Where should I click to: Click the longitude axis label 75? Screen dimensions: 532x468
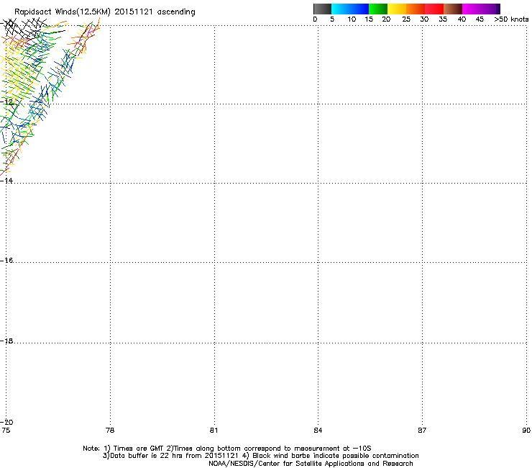6,431
